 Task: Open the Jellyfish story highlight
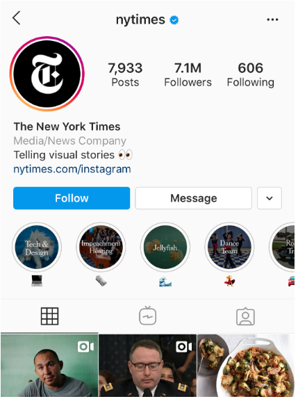tap(165, 247)
